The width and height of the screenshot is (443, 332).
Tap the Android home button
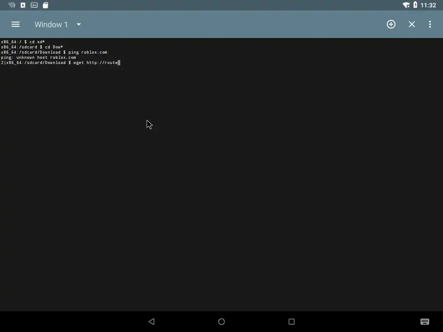coord(221,322)
